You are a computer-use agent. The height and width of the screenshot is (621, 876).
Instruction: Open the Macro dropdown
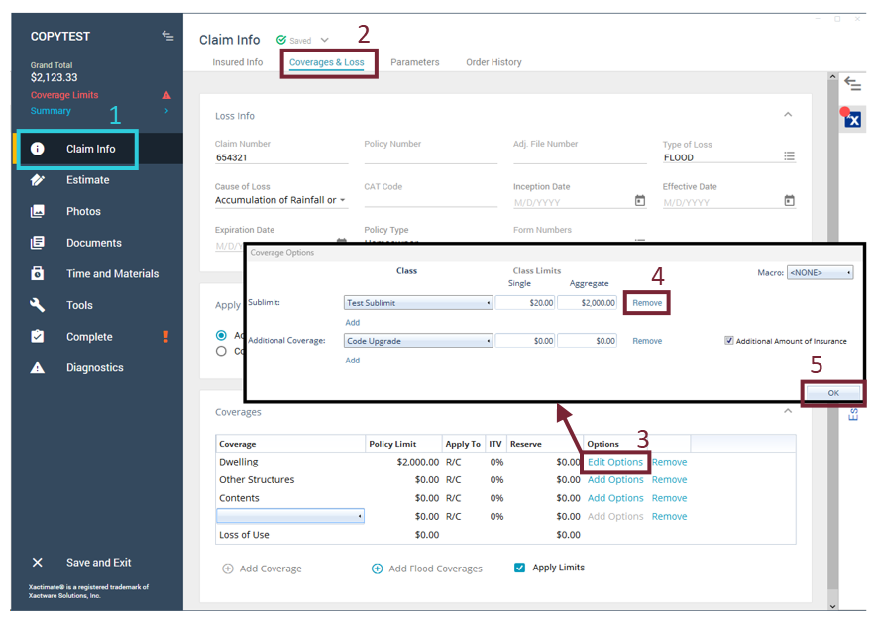tap(820, 273)
